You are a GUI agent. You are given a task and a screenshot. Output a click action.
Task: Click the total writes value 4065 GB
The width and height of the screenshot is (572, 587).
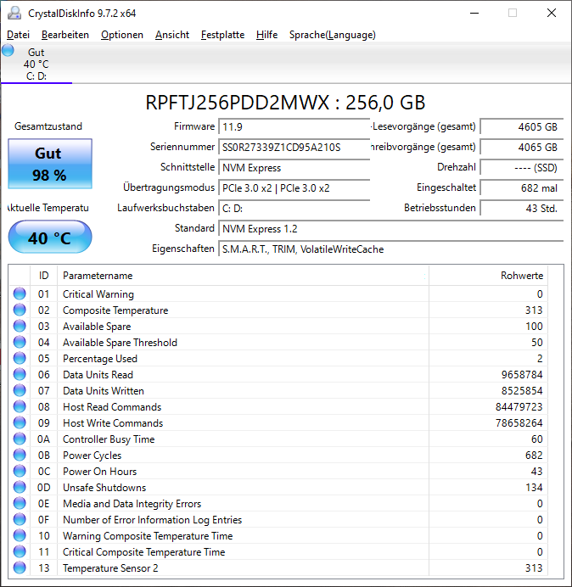point(521,147)
